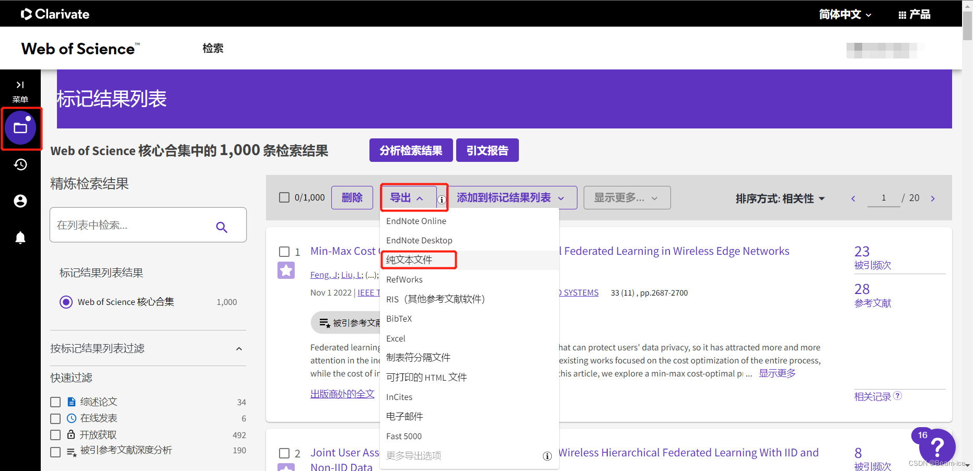Screen dimensions: 973x471
Task: Open the user profile icon
Action: tap(20, 201)
